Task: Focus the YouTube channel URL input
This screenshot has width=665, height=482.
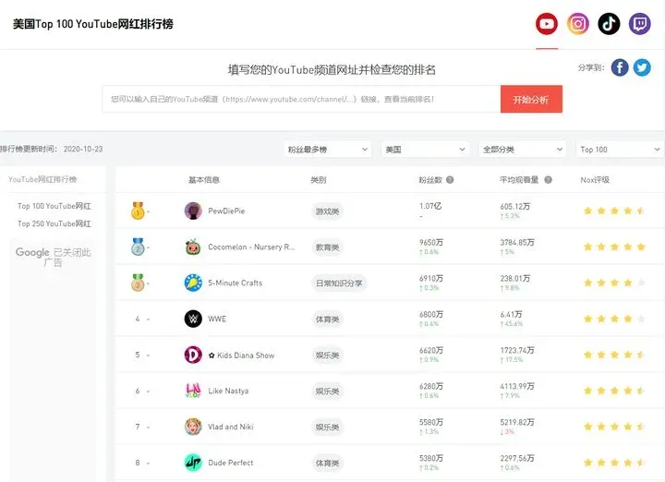Action: pos(301,99)
